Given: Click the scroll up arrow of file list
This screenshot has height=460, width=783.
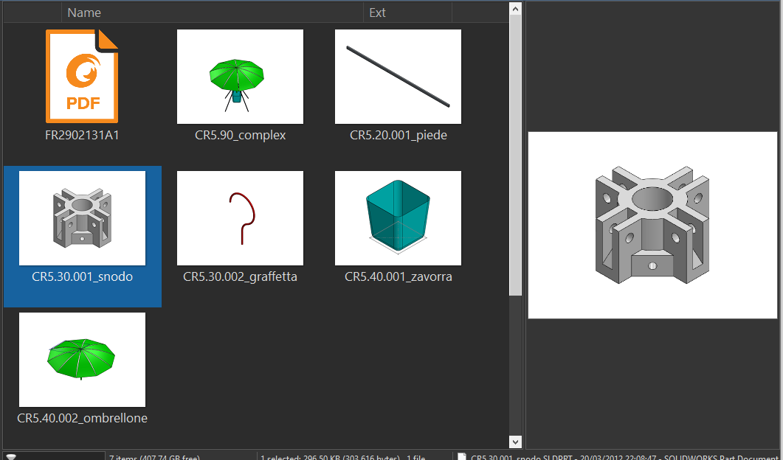Looking at the screenshot, I should coord(515,8).
